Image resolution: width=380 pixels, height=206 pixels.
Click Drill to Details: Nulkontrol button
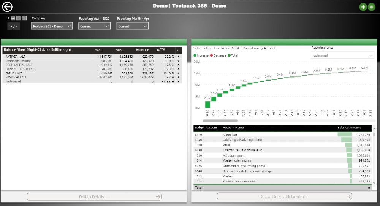(x=284, y=196)
